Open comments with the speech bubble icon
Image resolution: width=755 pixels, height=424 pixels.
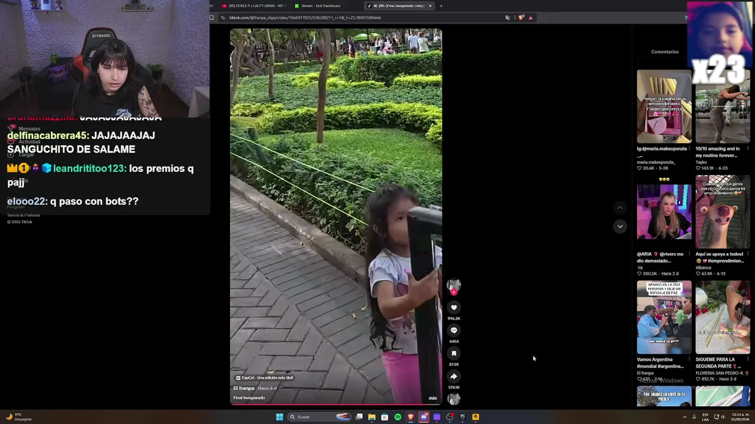tap(454, 330)
